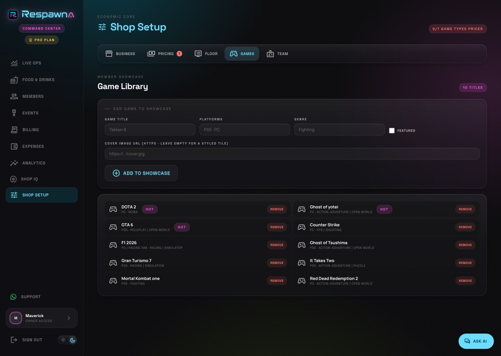Remove F1 2026 from showcase
This screenshot has height=356, width=501.
[277, 245]
